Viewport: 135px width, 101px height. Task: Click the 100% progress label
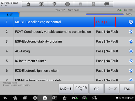[x=129, y=15]
